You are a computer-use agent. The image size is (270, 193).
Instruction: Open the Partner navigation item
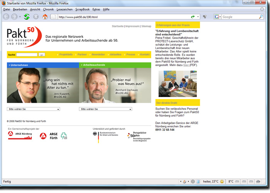[82, 54]
